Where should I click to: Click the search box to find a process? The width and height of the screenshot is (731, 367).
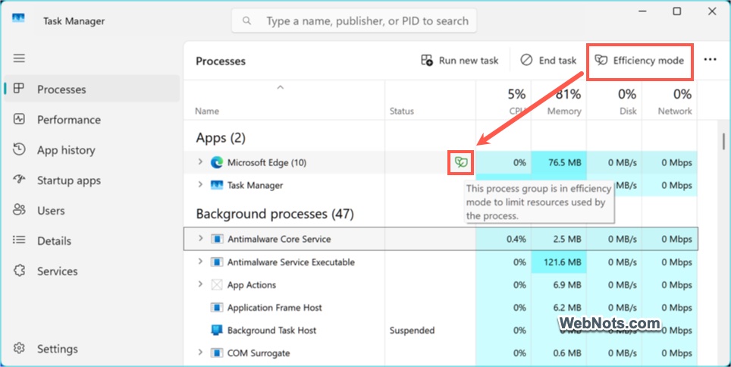coord(354,21)
